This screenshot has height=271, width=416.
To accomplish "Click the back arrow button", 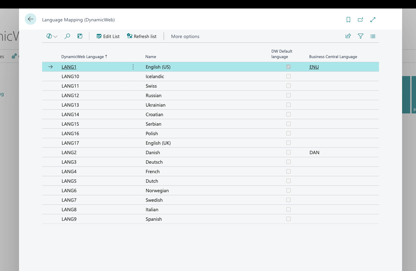I will coord(31,19).
